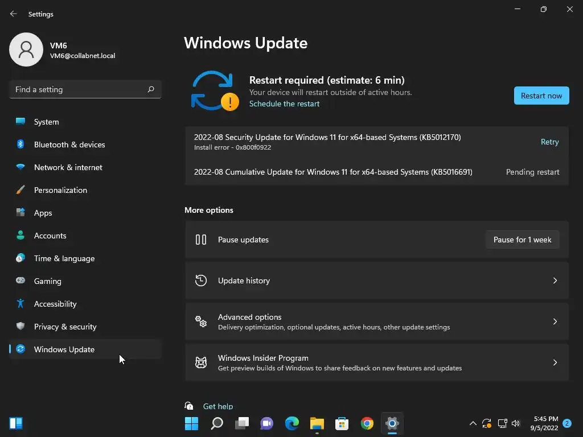Select Accounts in the sidebar
Screen dimensions: 583x437
(x=85, y=236)
